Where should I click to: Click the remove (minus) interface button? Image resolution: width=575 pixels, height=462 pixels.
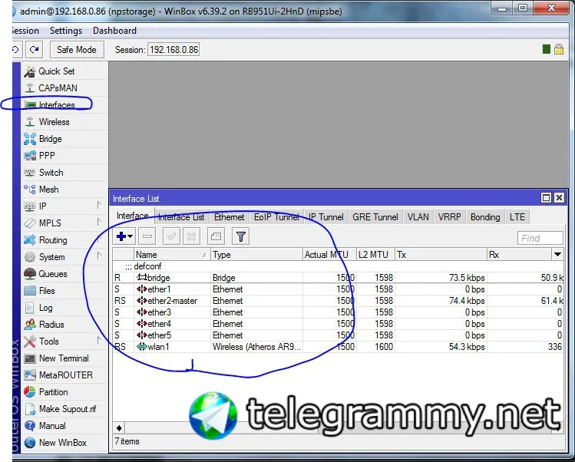(147, 236)
